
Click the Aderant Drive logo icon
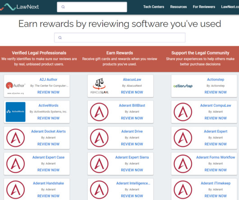(99, 138)
